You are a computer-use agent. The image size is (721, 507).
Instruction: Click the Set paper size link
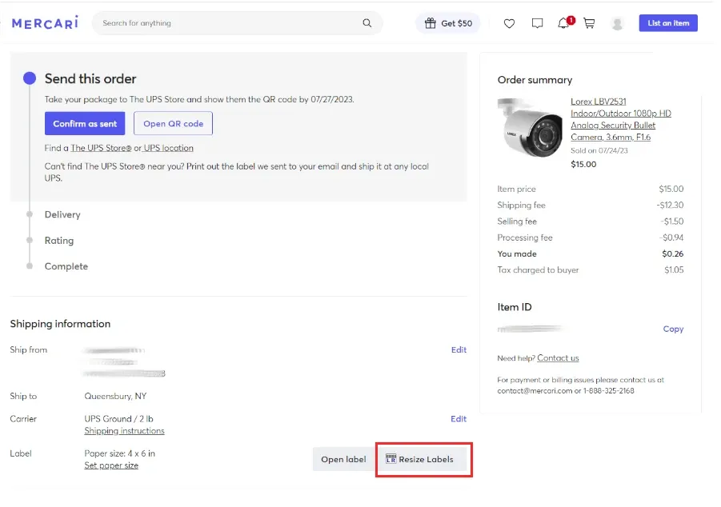[111, 465]
